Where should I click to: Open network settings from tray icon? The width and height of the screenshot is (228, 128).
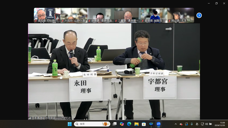(x=202, y=124)
